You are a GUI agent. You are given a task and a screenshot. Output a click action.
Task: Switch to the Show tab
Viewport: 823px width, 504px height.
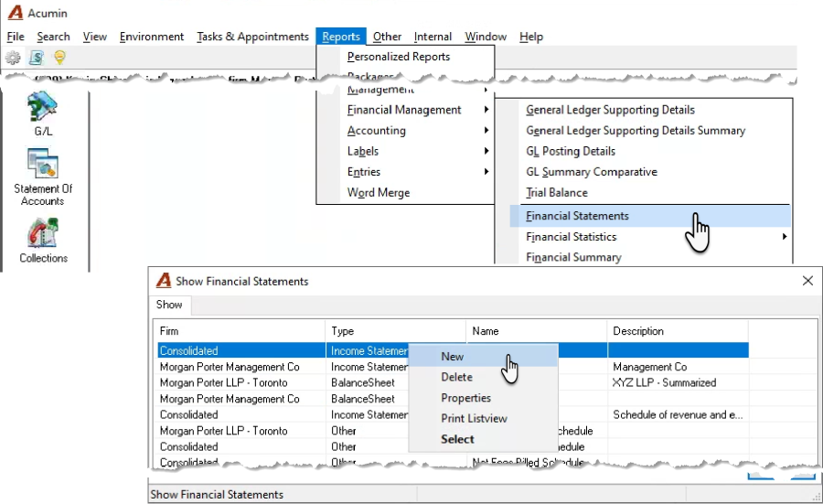(169, 305)
